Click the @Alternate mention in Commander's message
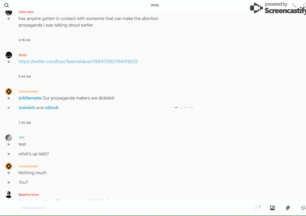Viewport: 306px width, 216px height. click(30, 98)
